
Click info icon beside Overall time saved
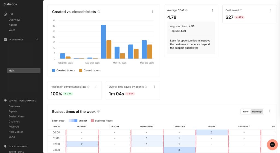pos(146,87)
